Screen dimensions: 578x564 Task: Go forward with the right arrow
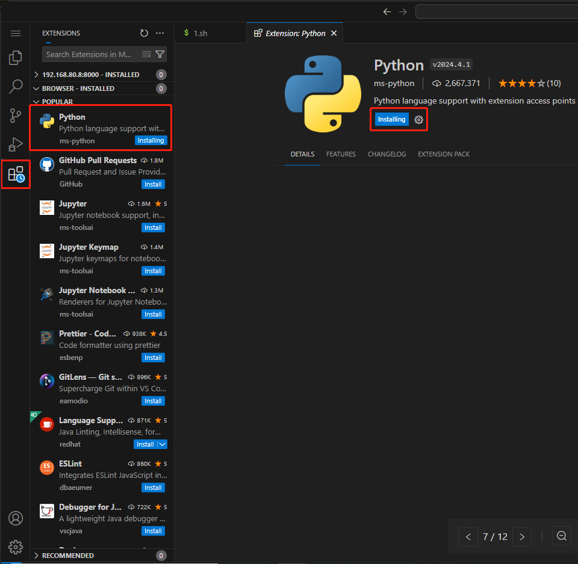403,12
